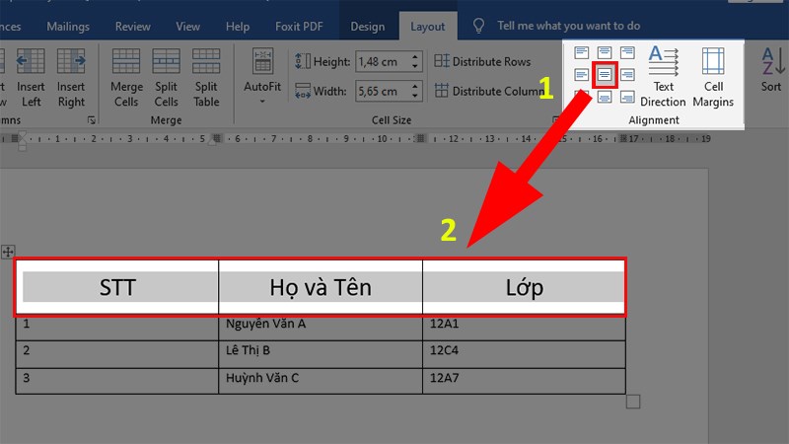Switch to the View tab
This screenshot has width=789, height=444.
pos(187,27)
